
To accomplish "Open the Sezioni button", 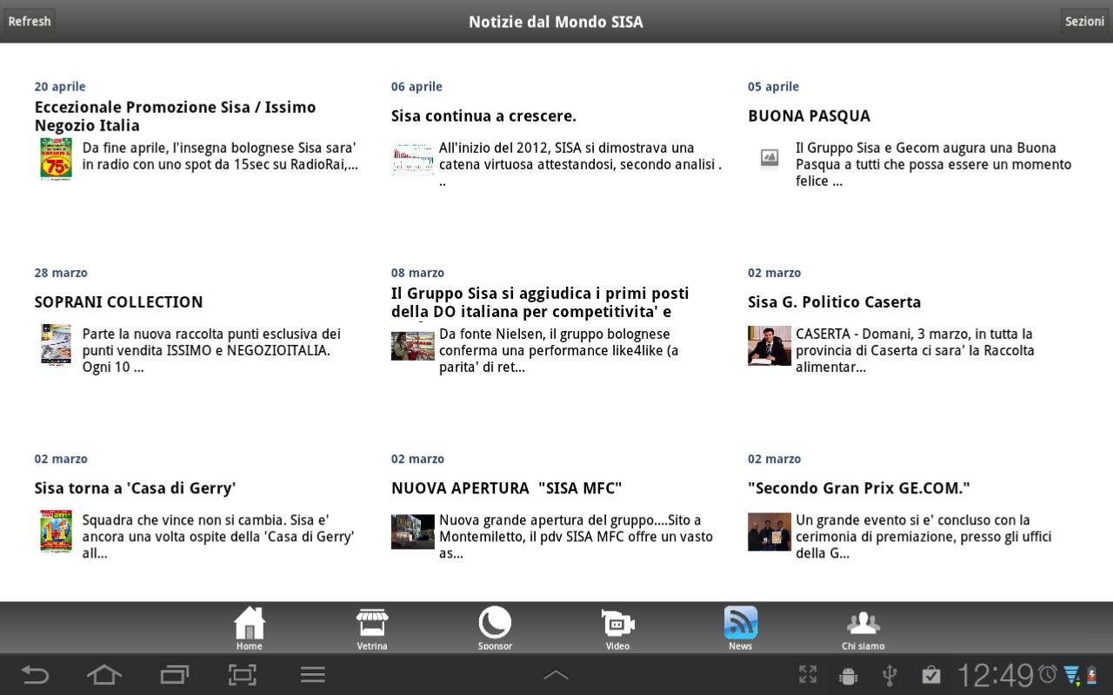I will point(1084,21).
